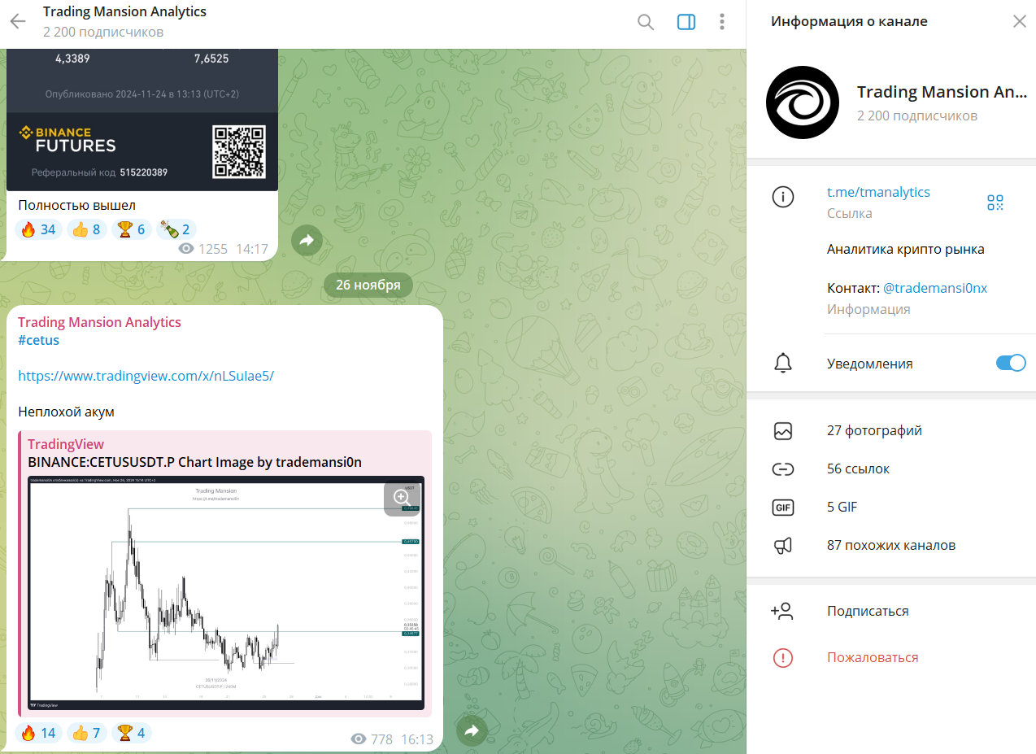Add thumbs up reaction with 8 count
The height and width of the screenshot is (754, 1036).
(87, 229)
